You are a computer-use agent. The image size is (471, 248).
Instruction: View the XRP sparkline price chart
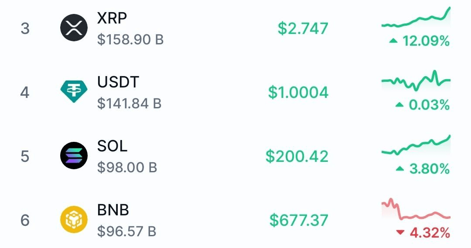[x=416, y=17]
